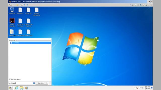Open Internet Explorer from the taskbar

[x=17, y=88]
